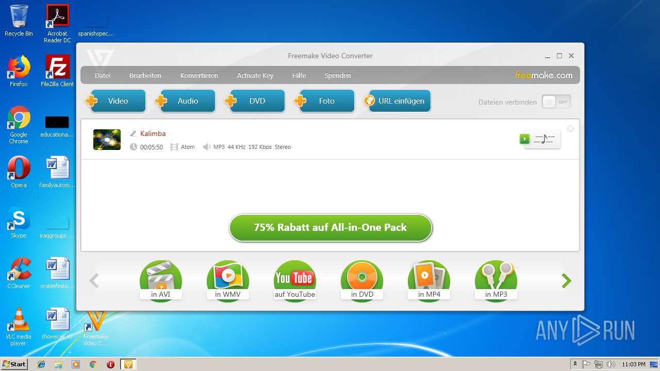Viewport: 660px width, 371px height.
Task: Open the Bearbeiten menu
Action: coord(145,75)
